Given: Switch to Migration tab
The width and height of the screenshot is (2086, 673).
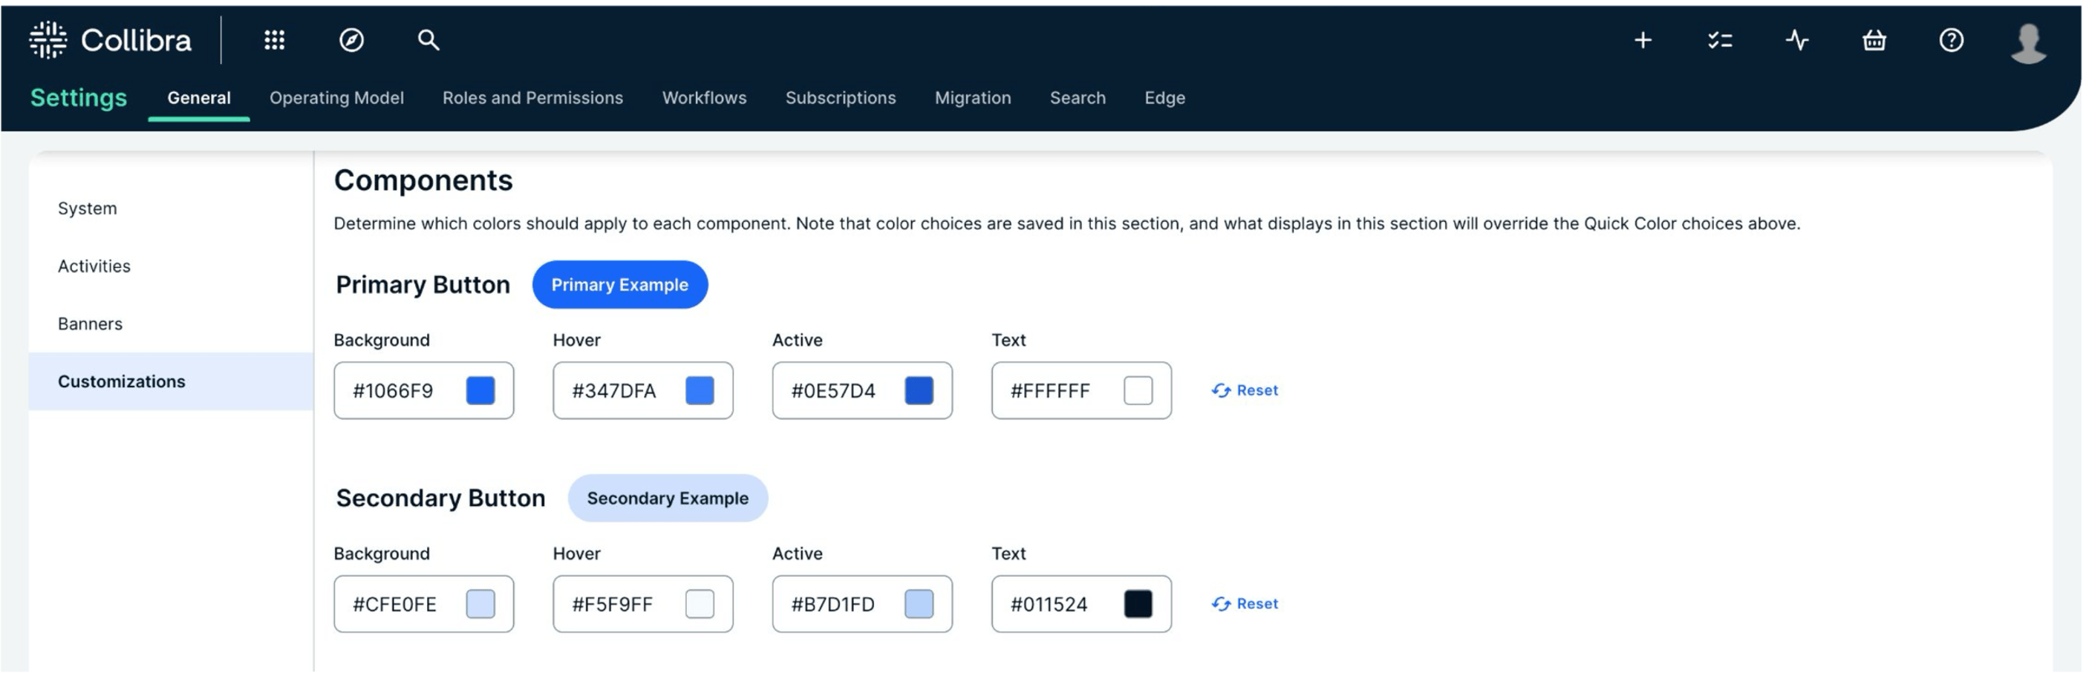Looking at the screenshot, I should coord(974,98).
